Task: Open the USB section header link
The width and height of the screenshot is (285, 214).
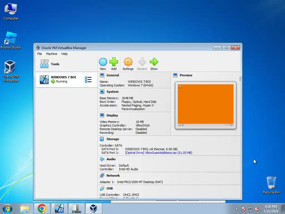Action: [x=110, y=188]
